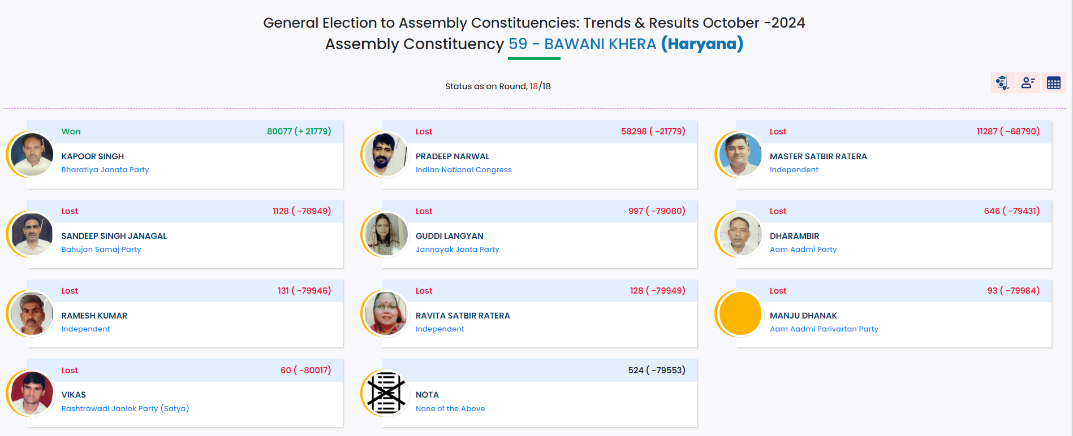Click the Aam Aadmi Parivartan Party label
Screen dimensions: 1073x436
824,329
